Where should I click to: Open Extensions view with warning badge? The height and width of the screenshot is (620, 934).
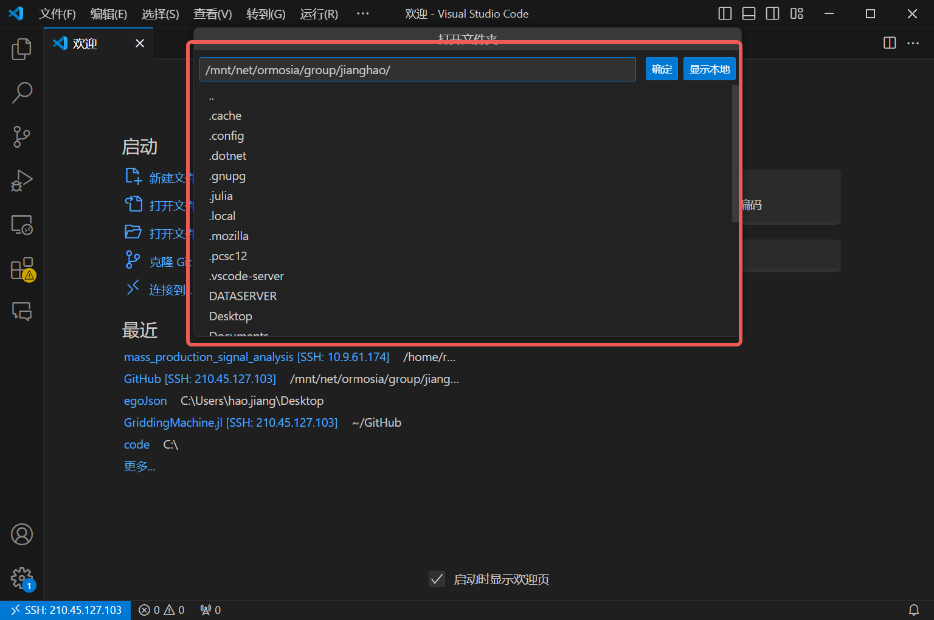[22, 269]
